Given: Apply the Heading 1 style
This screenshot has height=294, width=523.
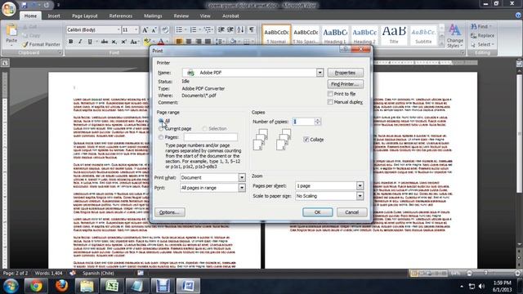Looking at the screenshot, I should click(x=335, y=34).
